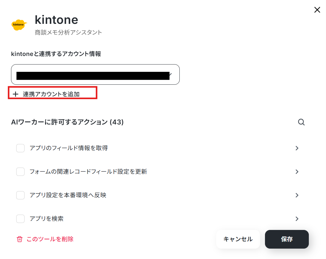326x259 pixels.
Task: Open the kintone account selection dropdown
Action: tap(95, 74)
